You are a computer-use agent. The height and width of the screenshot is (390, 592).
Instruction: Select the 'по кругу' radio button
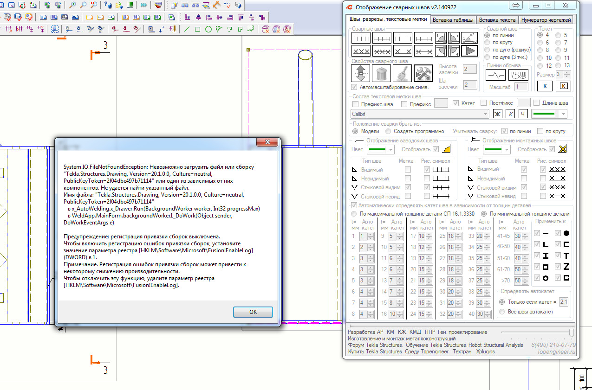coord(487,43)
